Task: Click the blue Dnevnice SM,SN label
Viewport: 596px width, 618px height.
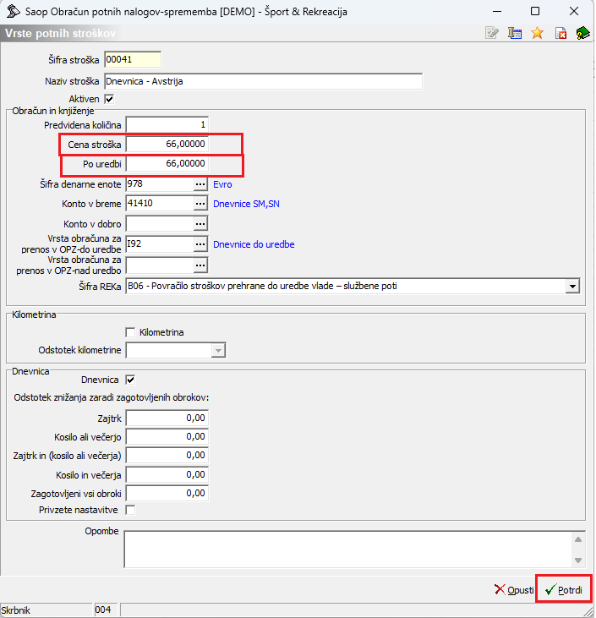Action: click(246, 204)
